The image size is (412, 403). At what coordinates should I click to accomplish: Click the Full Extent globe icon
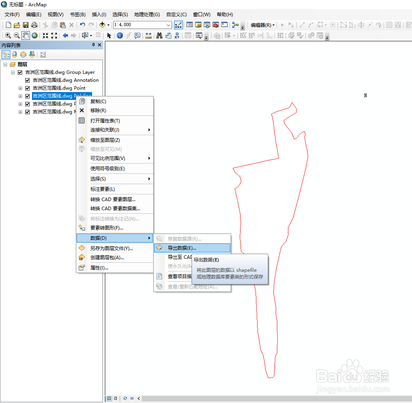(x=34, y=35)
